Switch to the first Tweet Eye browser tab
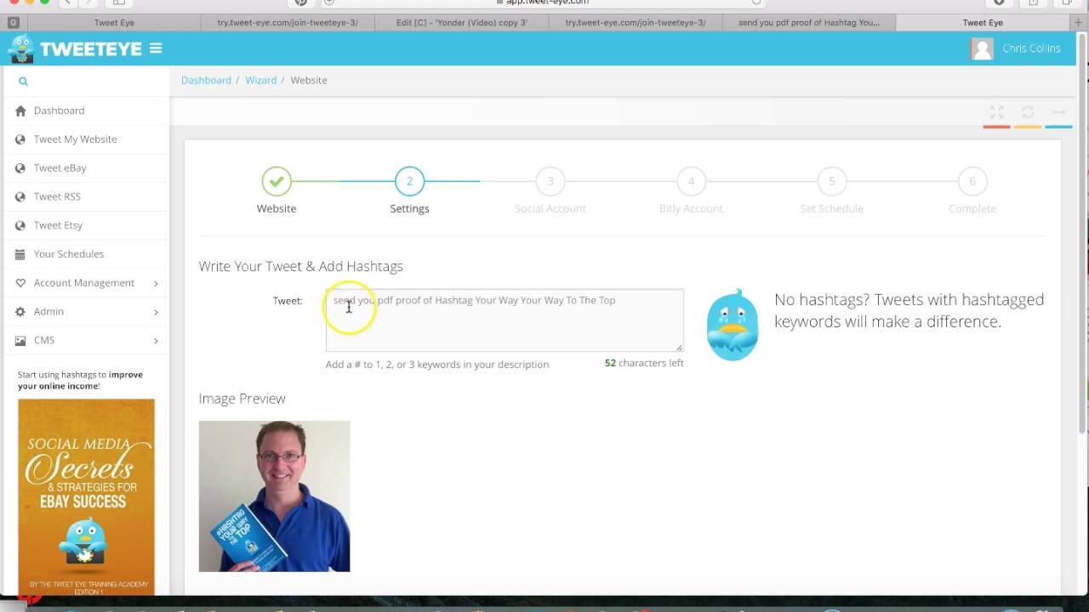The image size is (1089, 612). pos(114,23)
